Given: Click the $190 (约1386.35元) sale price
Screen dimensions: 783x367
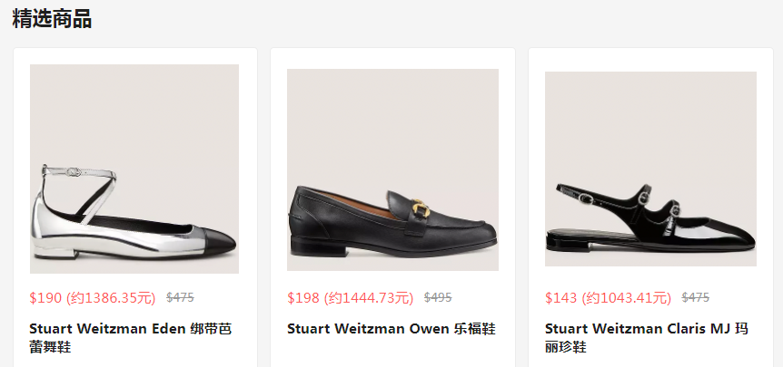Looking at the screenshot, I should point(93,298).
